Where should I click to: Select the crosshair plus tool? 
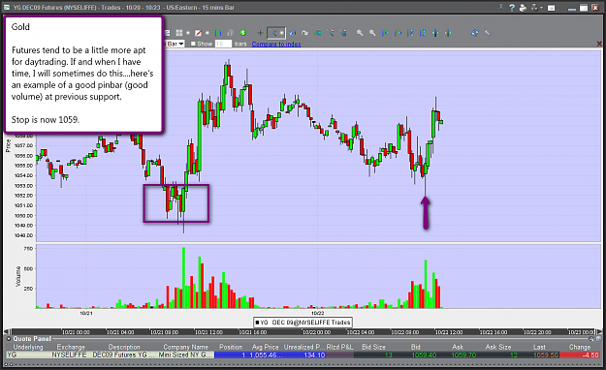[261, 33]
